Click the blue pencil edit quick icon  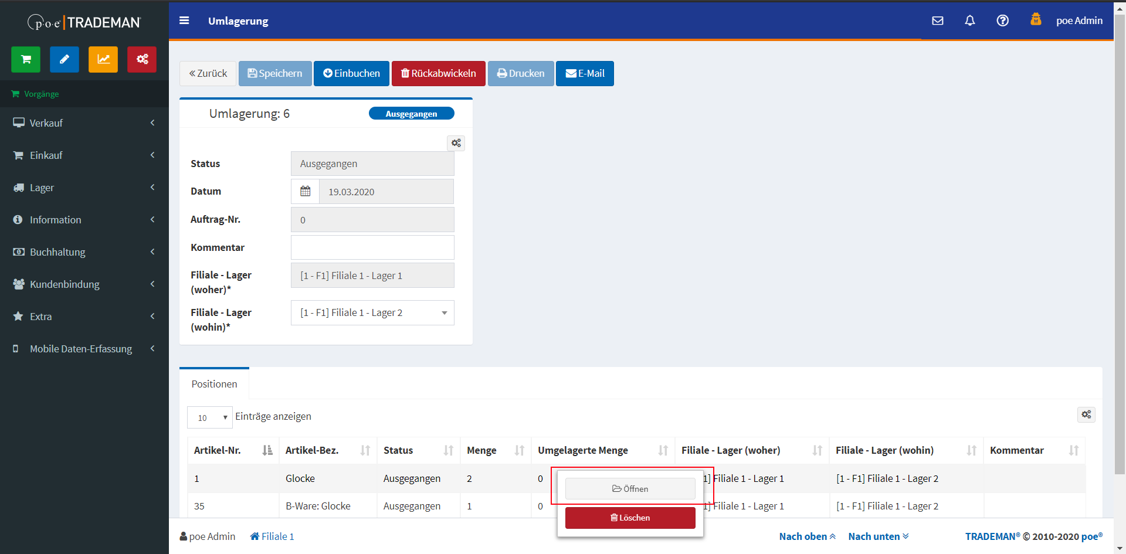click(65, 59)
